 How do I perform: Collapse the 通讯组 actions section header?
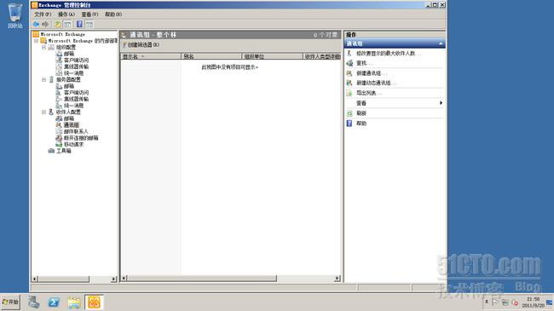pyautogui.click(x=395, y=43)
